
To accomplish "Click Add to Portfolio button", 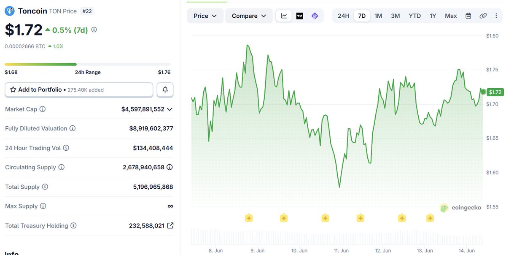I will [79, 90].
